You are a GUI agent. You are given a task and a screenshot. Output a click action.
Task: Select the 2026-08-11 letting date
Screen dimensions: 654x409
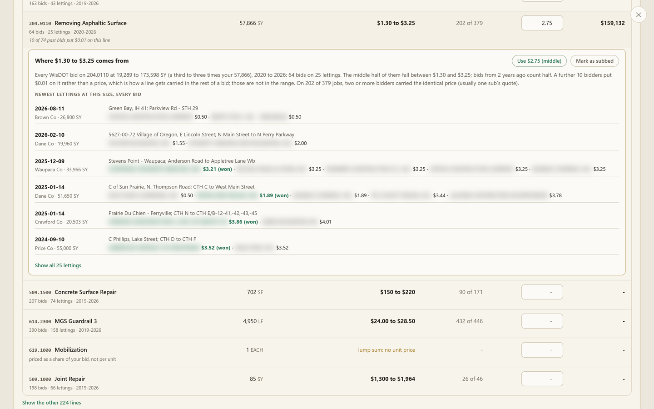click(50, 109)
